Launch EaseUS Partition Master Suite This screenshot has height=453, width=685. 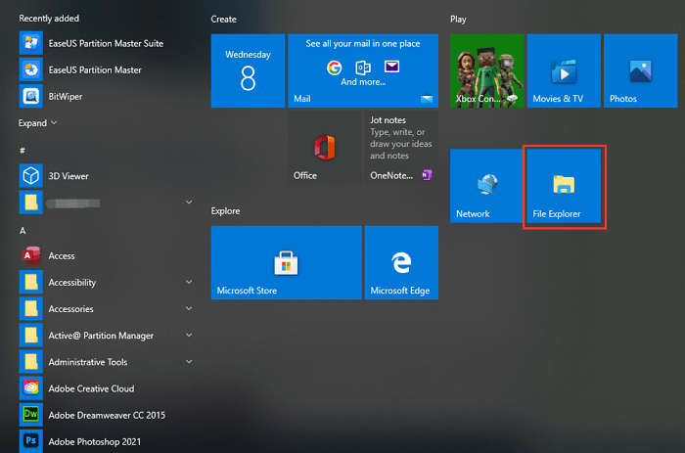pyautogui.click(x=105, y=43)
